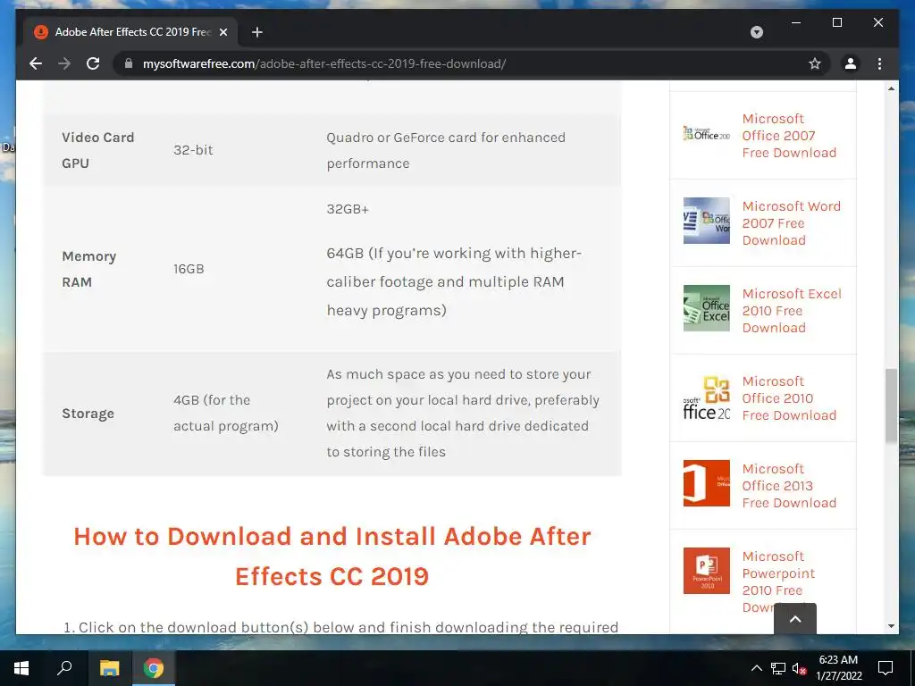Click the muted volume tray icon
915x686 pixels.
click(x=799, y=668)
